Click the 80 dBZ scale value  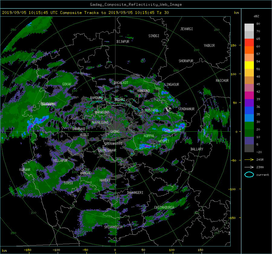[x=258, y=24]
